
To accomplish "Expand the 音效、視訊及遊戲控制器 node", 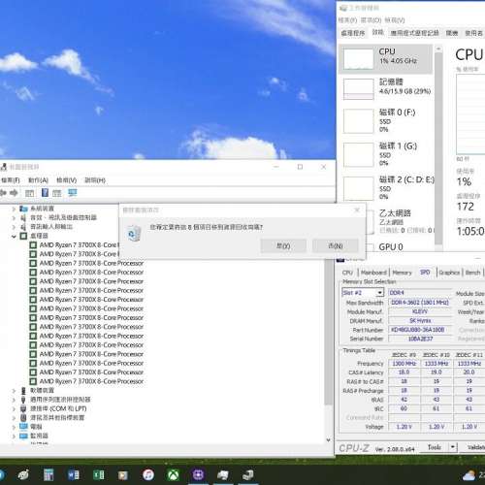I will [14, 218].
